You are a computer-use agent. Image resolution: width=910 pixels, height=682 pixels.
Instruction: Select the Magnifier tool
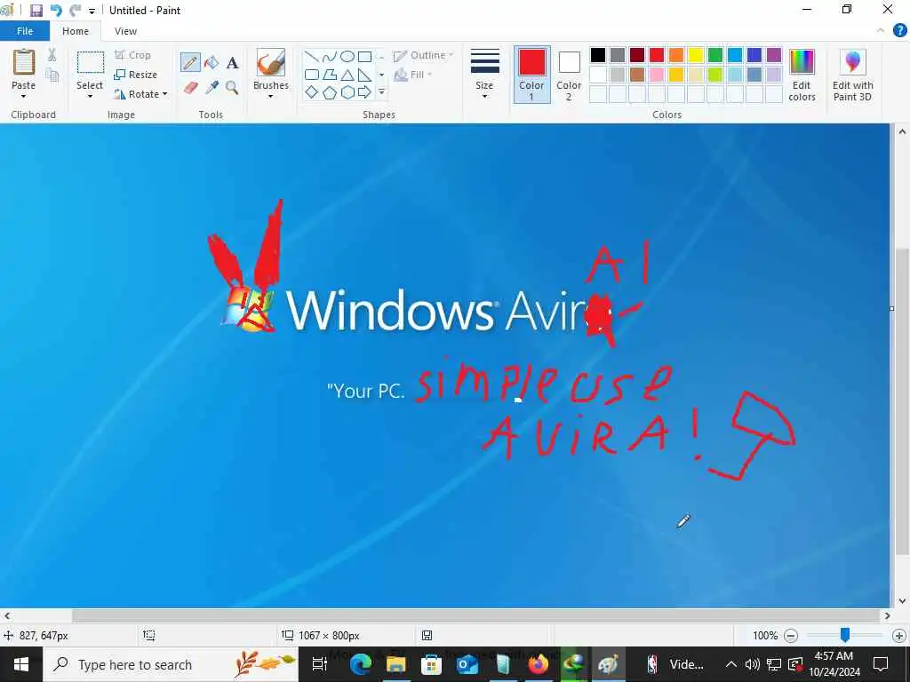coord(232,88)
